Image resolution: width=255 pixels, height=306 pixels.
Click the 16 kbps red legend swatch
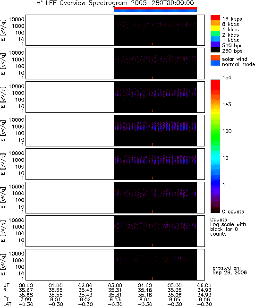[x=215, y=18]
